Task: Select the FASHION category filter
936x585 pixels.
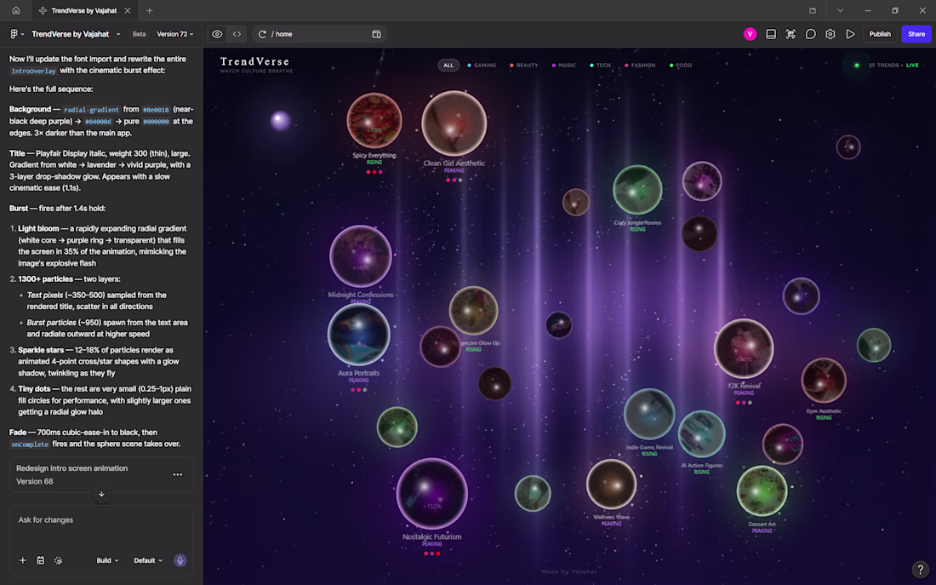Action: pos(639,65)
